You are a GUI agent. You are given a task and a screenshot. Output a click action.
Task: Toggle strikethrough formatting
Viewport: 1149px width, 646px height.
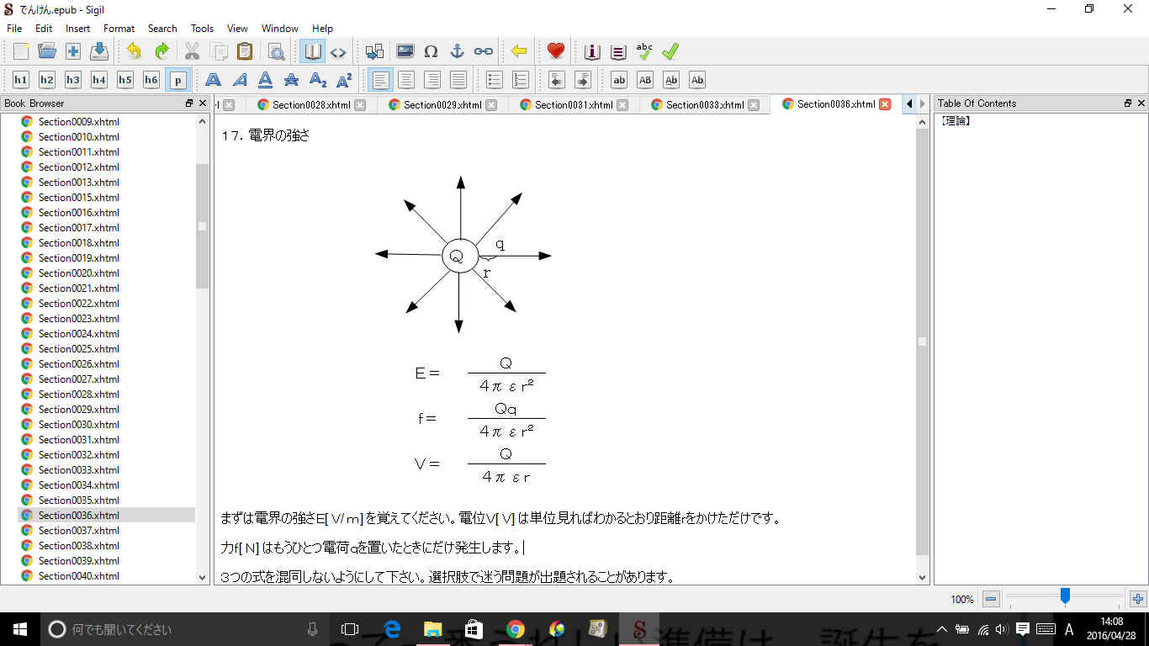point(292,80)
